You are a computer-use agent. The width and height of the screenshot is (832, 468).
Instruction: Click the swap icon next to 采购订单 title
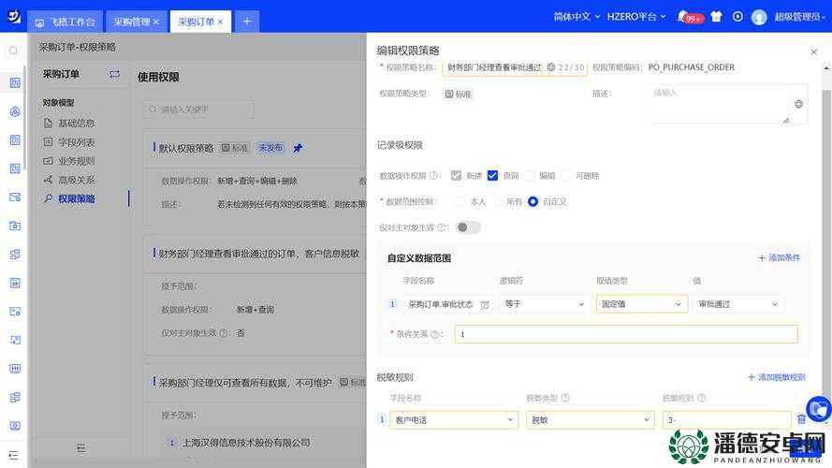click(114, 74)
